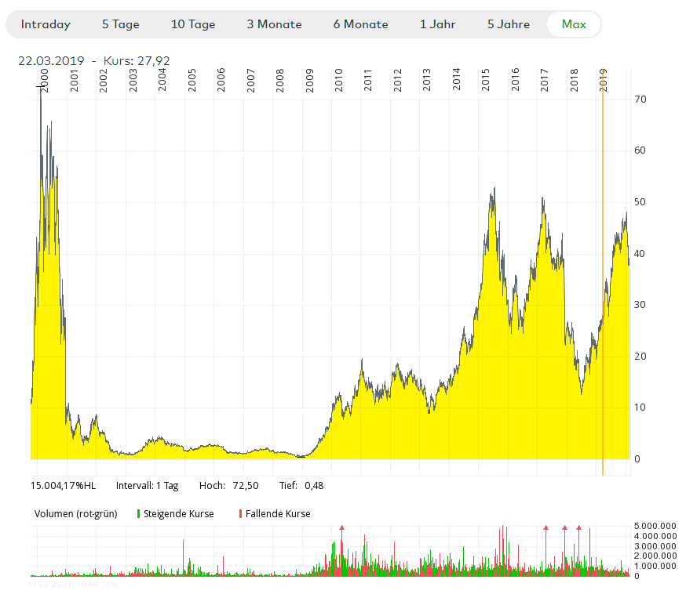Click the 2015 year label on axis
This screenshot has width=686, height=594.
pos(486,81)
